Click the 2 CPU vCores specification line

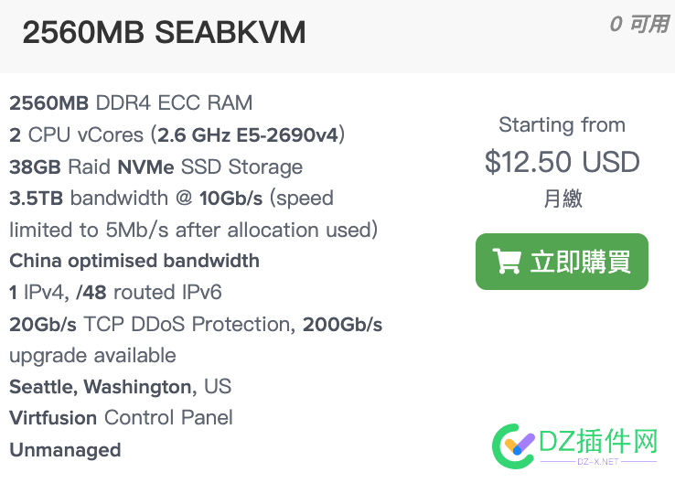click(x=177, y=135)
